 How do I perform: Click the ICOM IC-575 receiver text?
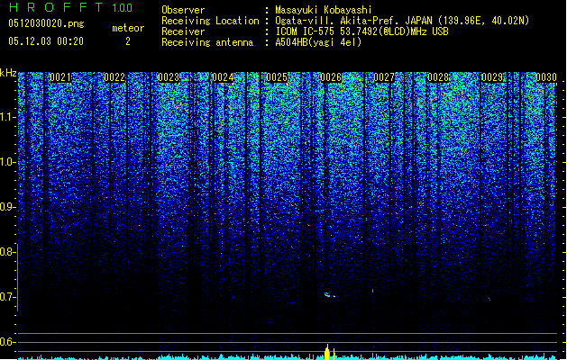click(361, 31)
